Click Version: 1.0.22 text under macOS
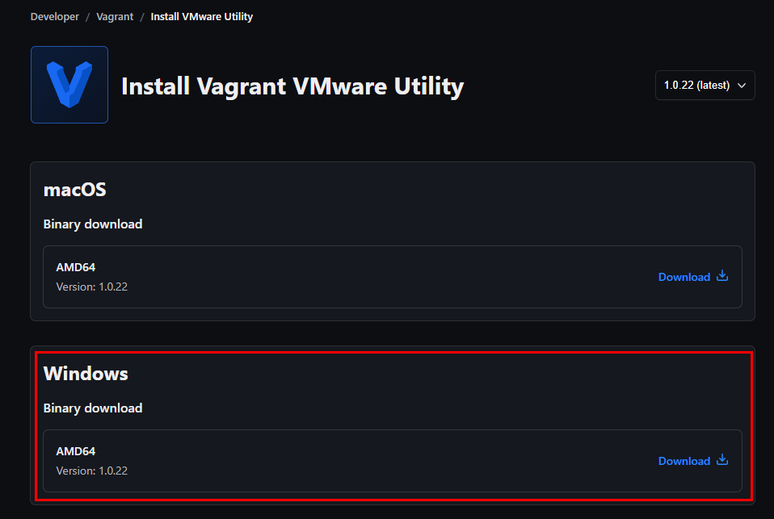Viewport: 774px width, 519px height. [92, 287]
